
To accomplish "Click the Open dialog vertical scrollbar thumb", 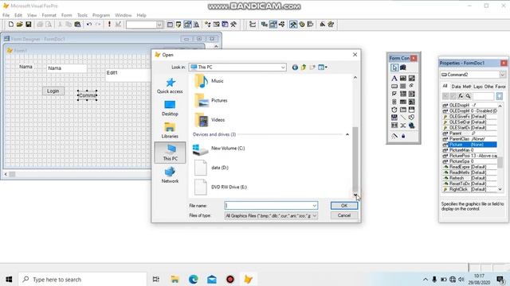I will point(355,159).
